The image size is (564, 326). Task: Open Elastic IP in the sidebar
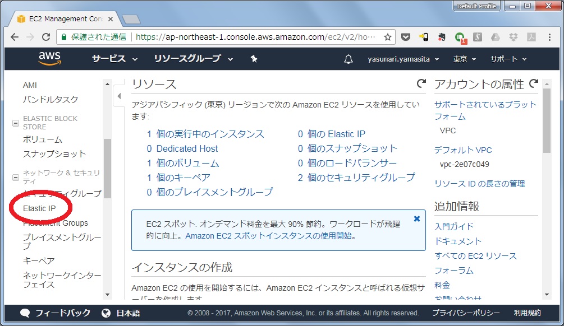39,208
